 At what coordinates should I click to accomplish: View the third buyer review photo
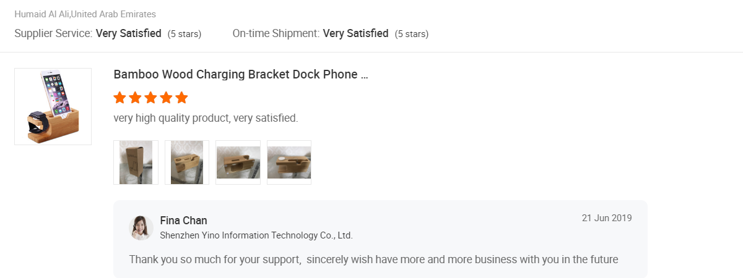238,162
